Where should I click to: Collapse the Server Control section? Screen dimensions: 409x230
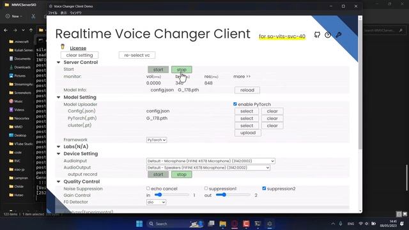58,63
